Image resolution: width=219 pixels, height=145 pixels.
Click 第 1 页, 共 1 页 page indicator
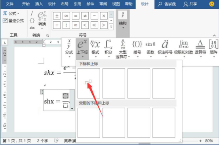pyautogui.click(x=17, y=141)
